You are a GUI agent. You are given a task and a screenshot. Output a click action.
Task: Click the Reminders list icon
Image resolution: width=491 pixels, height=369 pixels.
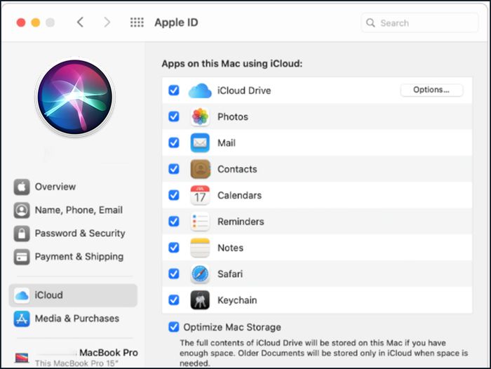200,222
